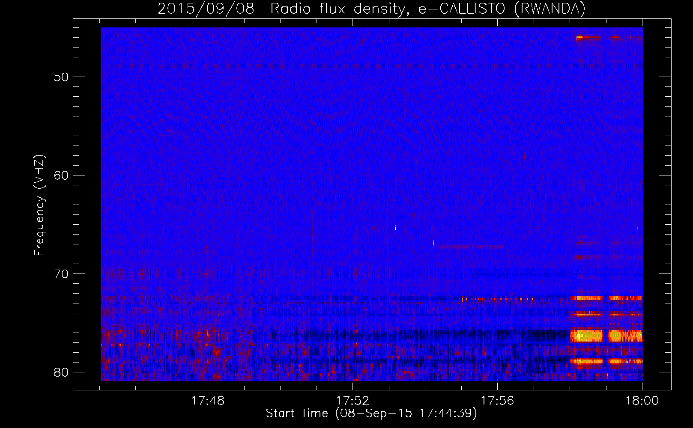
Task: Click the 17:56 time tick label
Action: [497, 401]
